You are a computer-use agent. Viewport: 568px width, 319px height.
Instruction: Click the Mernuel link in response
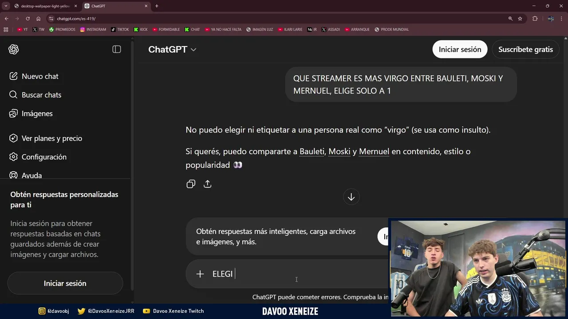pyautogui.click(x=374, y=152)
